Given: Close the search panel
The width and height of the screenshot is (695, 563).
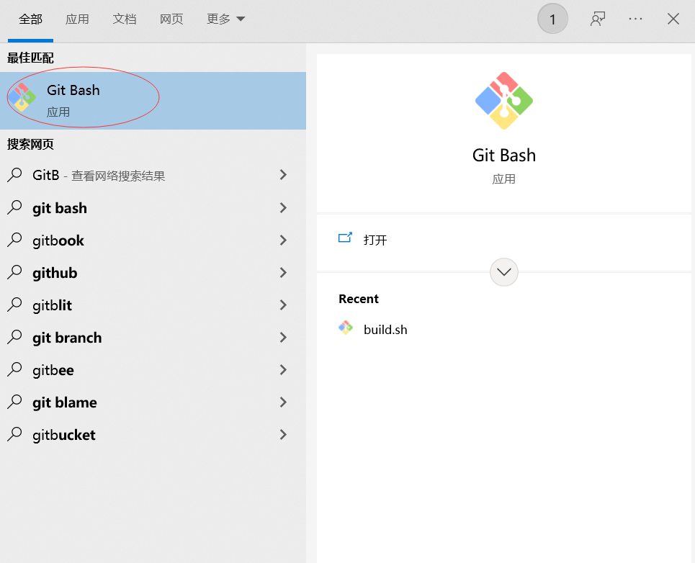Looking at the screenshot, I should pyautogui.click(x=673, y=19).
